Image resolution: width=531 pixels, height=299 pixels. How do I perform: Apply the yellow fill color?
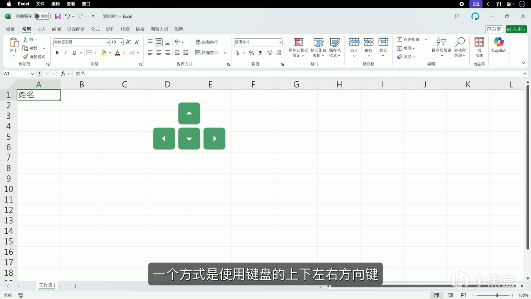(x=104, y=53)
